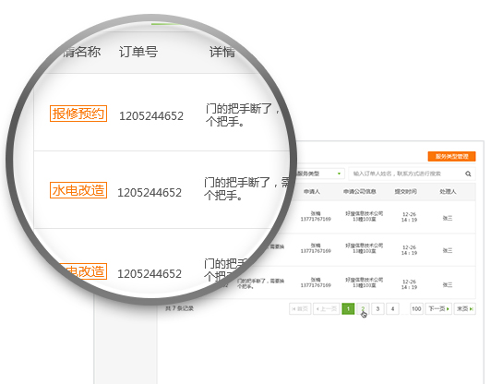
Task: Click the 申请人 column header
Action: (x=312, y=191)
